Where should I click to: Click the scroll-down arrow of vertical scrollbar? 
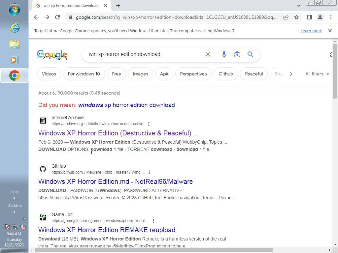335,245
